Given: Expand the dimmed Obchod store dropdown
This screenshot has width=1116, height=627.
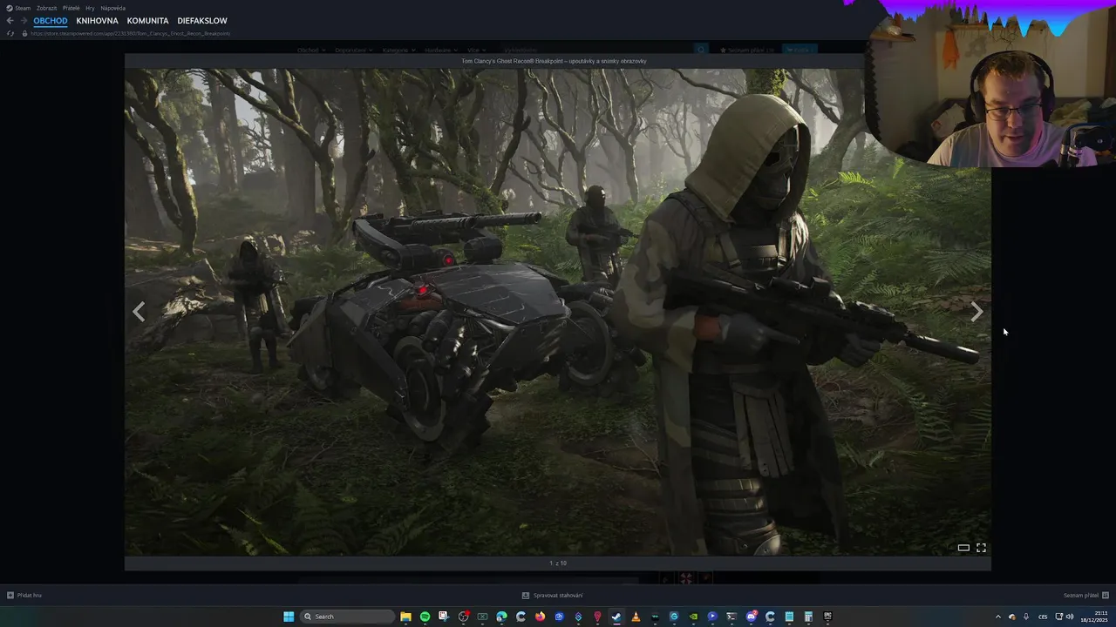Looking at the screenshot, I should coord(311,51).
